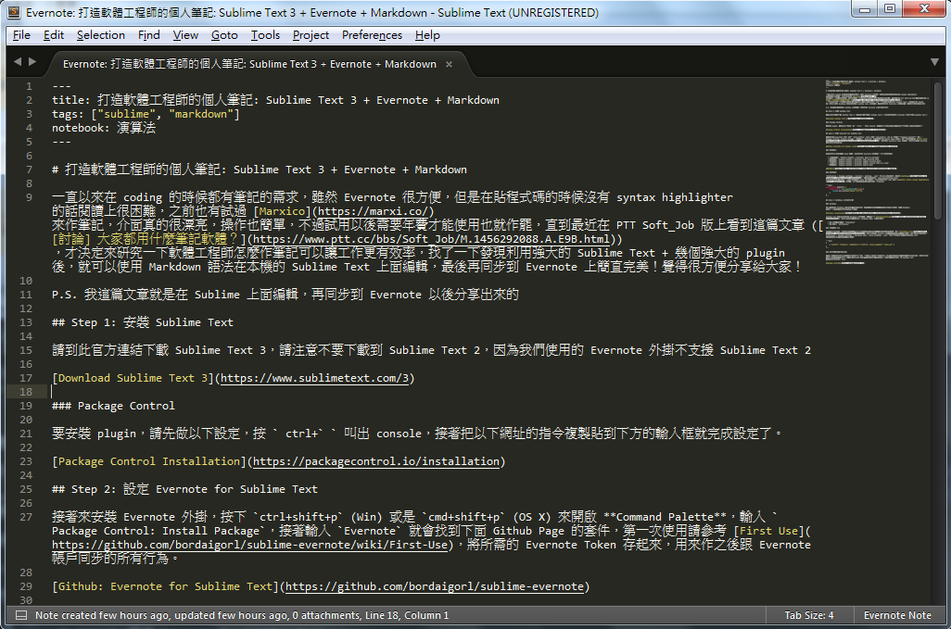Open the Goto menu
The width and height of the screenshot is (951, 629).
(224, 35)
